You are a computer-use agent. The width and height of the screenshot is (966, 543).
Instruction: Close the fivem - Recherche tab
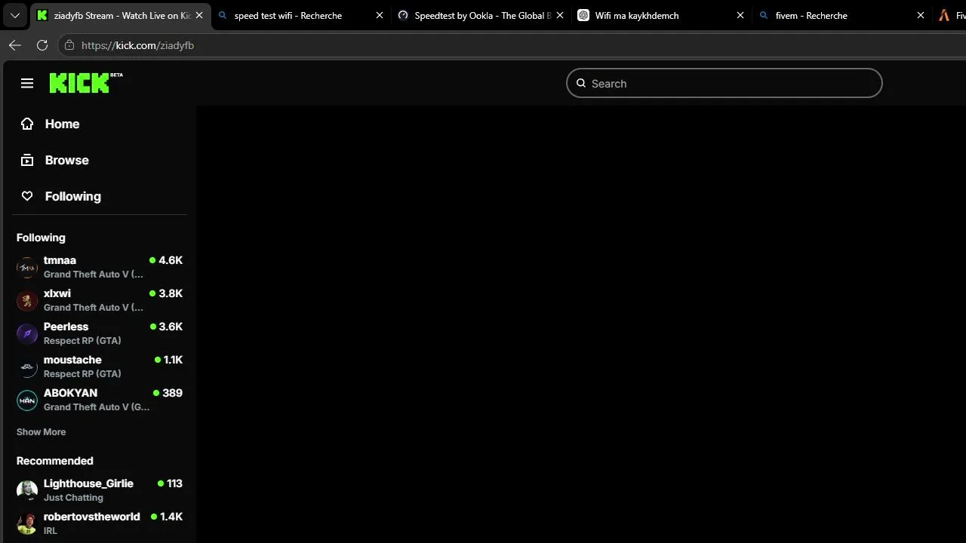(921, 15)
